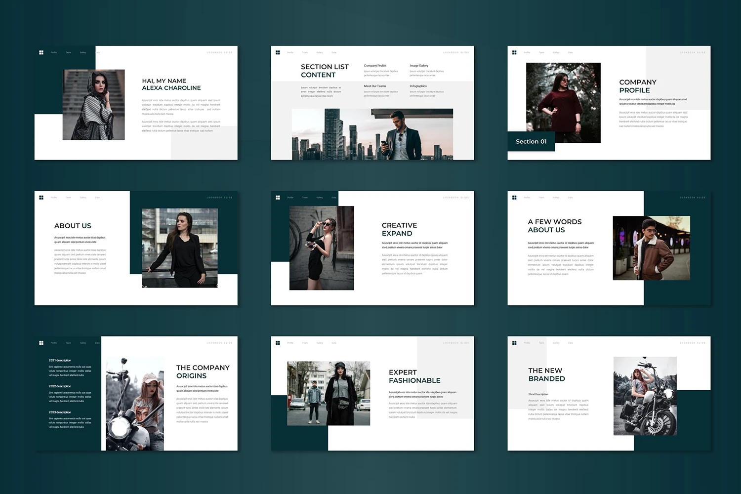Select the motorcycle photo on New Branded slide

click(645, 396)
